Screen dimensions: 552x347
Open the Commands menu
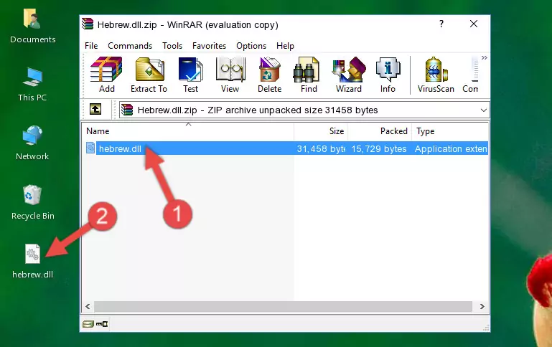(130, 46)
